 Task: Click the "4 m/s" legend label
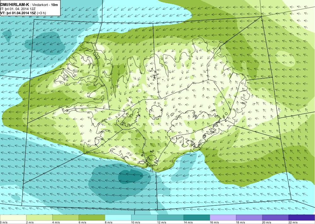coord(56,222)
